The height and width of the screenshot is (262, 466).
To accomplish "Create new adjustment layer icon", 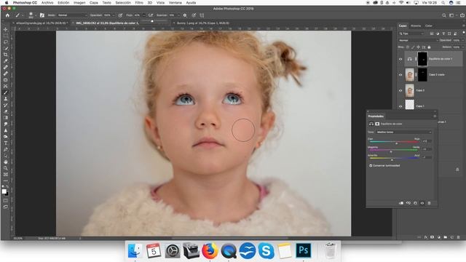I will click(438, 237).
